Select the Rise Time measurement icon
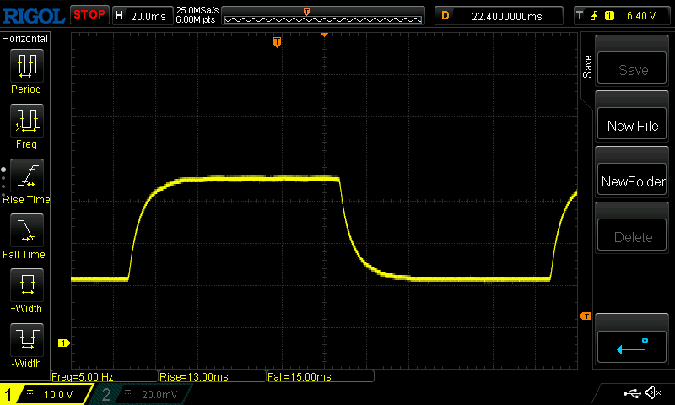 click(x=27, y=175)
